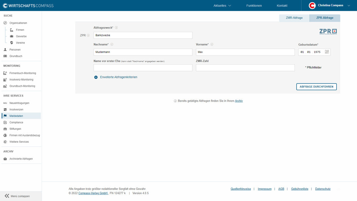Open the Datenschutz footer link
The width and height of the screenshot is (357, 201).
pyautogui.click(x=323, y=189)
